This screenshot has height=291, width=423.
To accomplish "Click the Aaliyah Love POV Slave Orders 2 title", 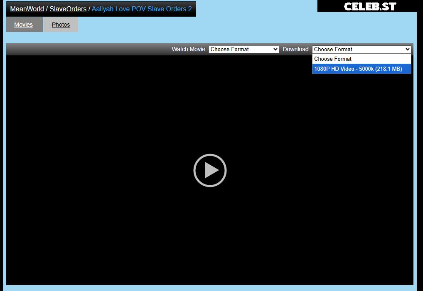I will (x=142, y=9).
